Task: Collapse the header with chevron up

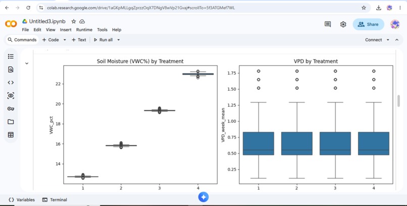Action: click(x=396, y=40)
